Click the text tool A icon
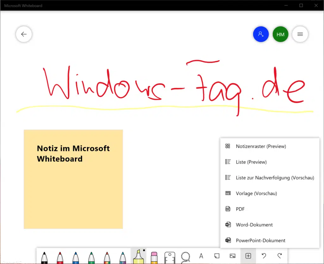 coord(201,256)
